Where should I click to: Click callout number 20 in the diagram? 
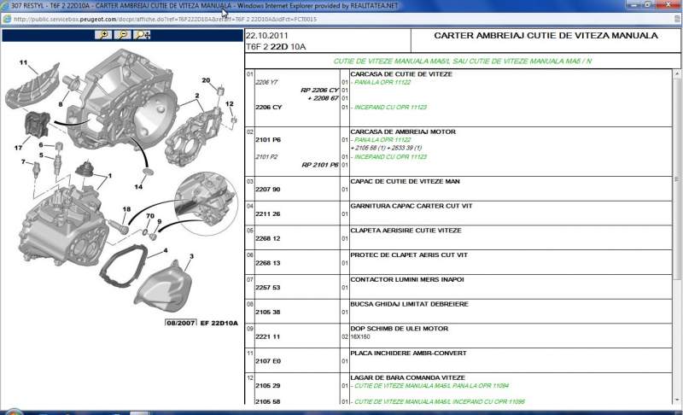206,80
